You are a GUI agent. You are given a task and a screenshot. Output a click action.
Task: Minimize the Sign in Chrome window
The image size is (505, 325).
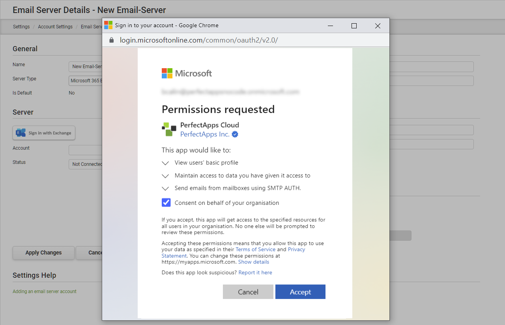click(x=330, y=26)
